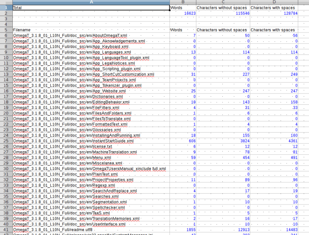Select row header 2
This screenshot has height=235, width=309.
pyautogui.click(x=6, y=13)
